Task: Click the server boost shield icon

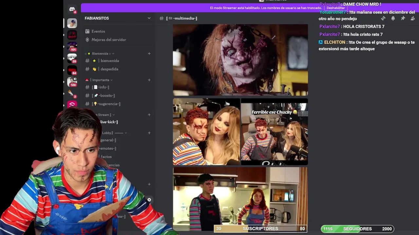Action: click(x=87, y=39)
